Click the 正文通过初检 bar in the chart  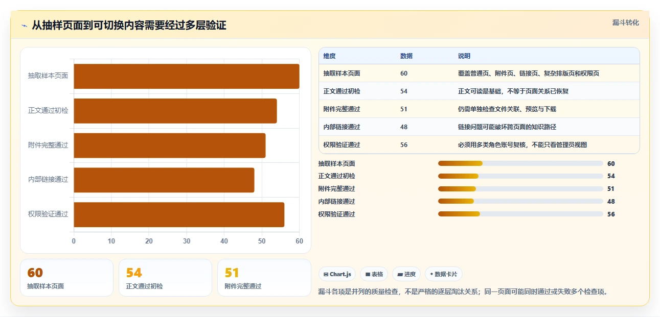(175, 111)
